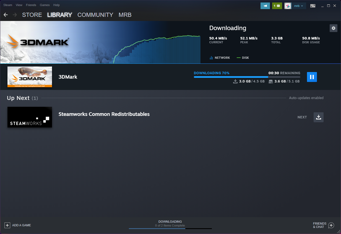Click the 3DMark download progress bar
This screenshot has height=234, width=341.
pyautogui.click(x=247, y=77)
